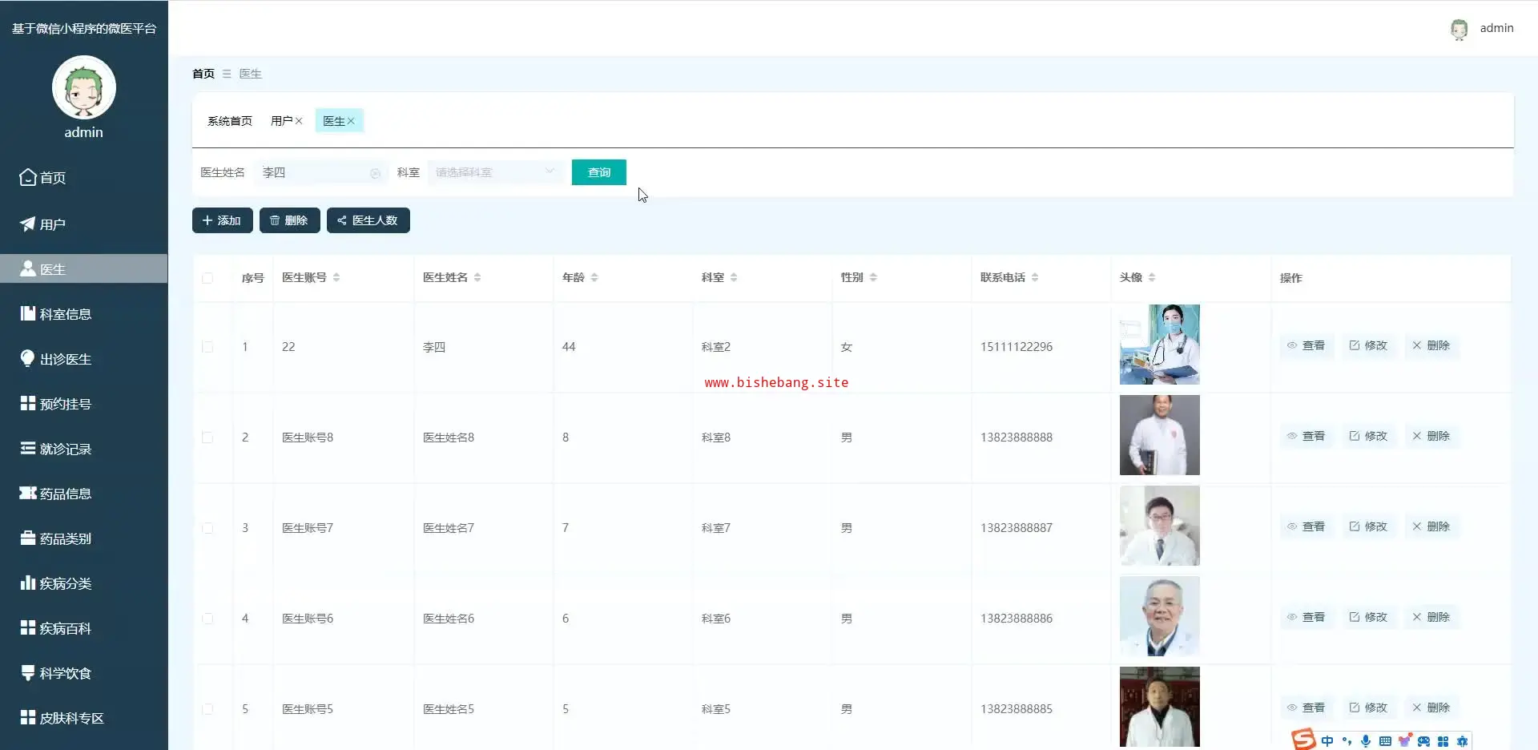
Task: Click the admin avatar in top-right corner
Action: pos(1459,29)
